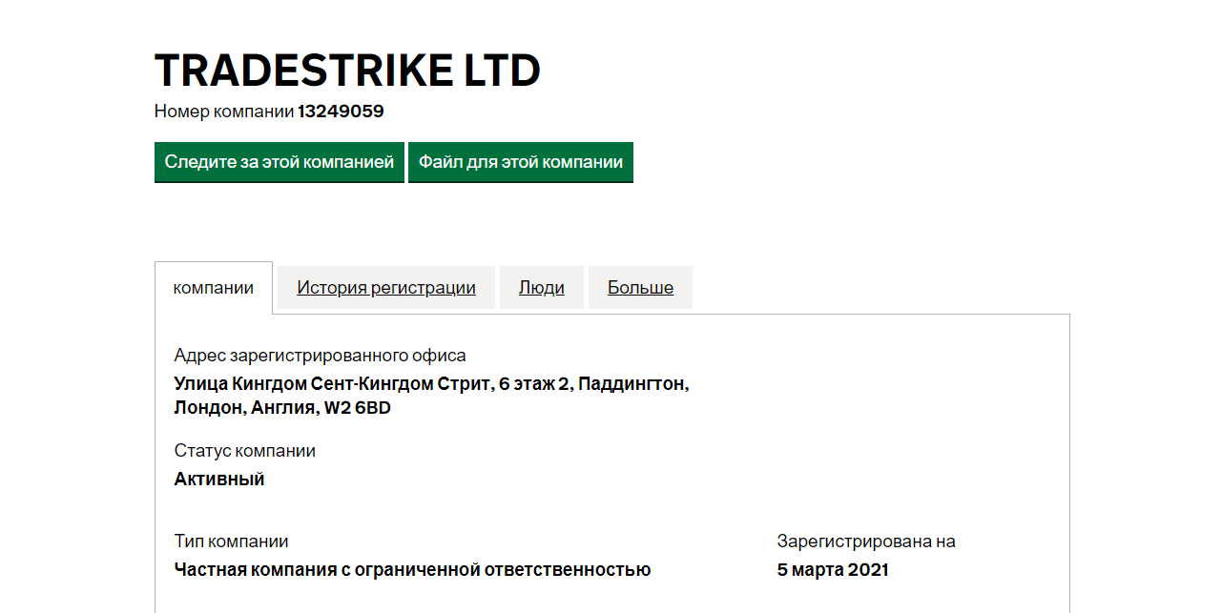Click the address line 'Лондон, Англия, W2 6BD'
The image size is (1222, 613).
[282, 408]
